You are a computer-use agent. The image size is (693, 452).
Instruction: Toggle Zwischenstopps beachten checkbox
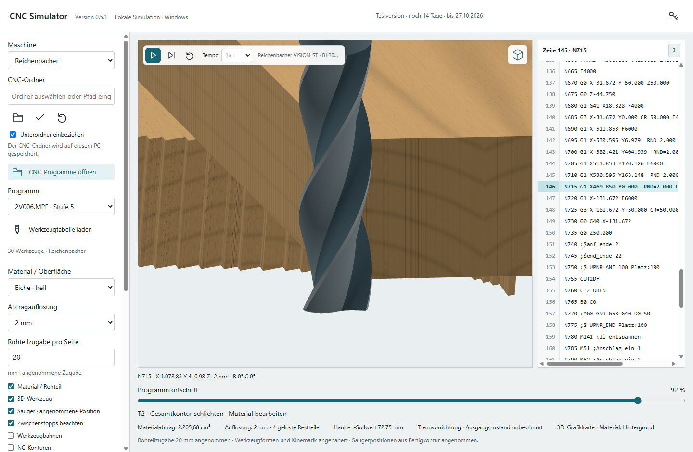11,423
